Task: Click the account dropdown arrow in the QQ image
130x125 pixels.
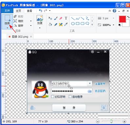Action: (90, 83)
